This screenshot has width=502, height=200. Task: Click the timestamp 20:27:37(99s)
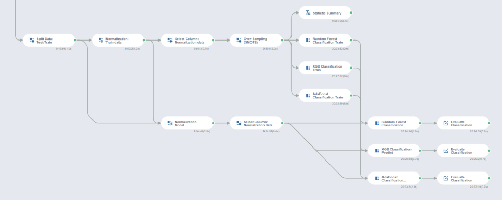341,76
